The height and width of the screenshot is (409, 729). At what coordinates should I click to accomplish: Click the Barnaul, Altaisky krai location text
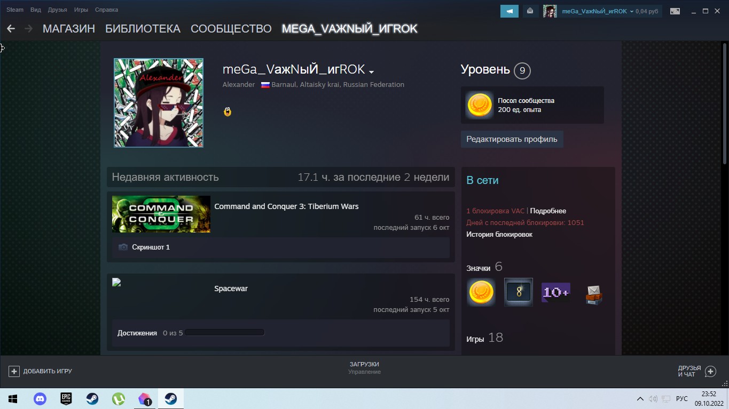click(338, 85)
